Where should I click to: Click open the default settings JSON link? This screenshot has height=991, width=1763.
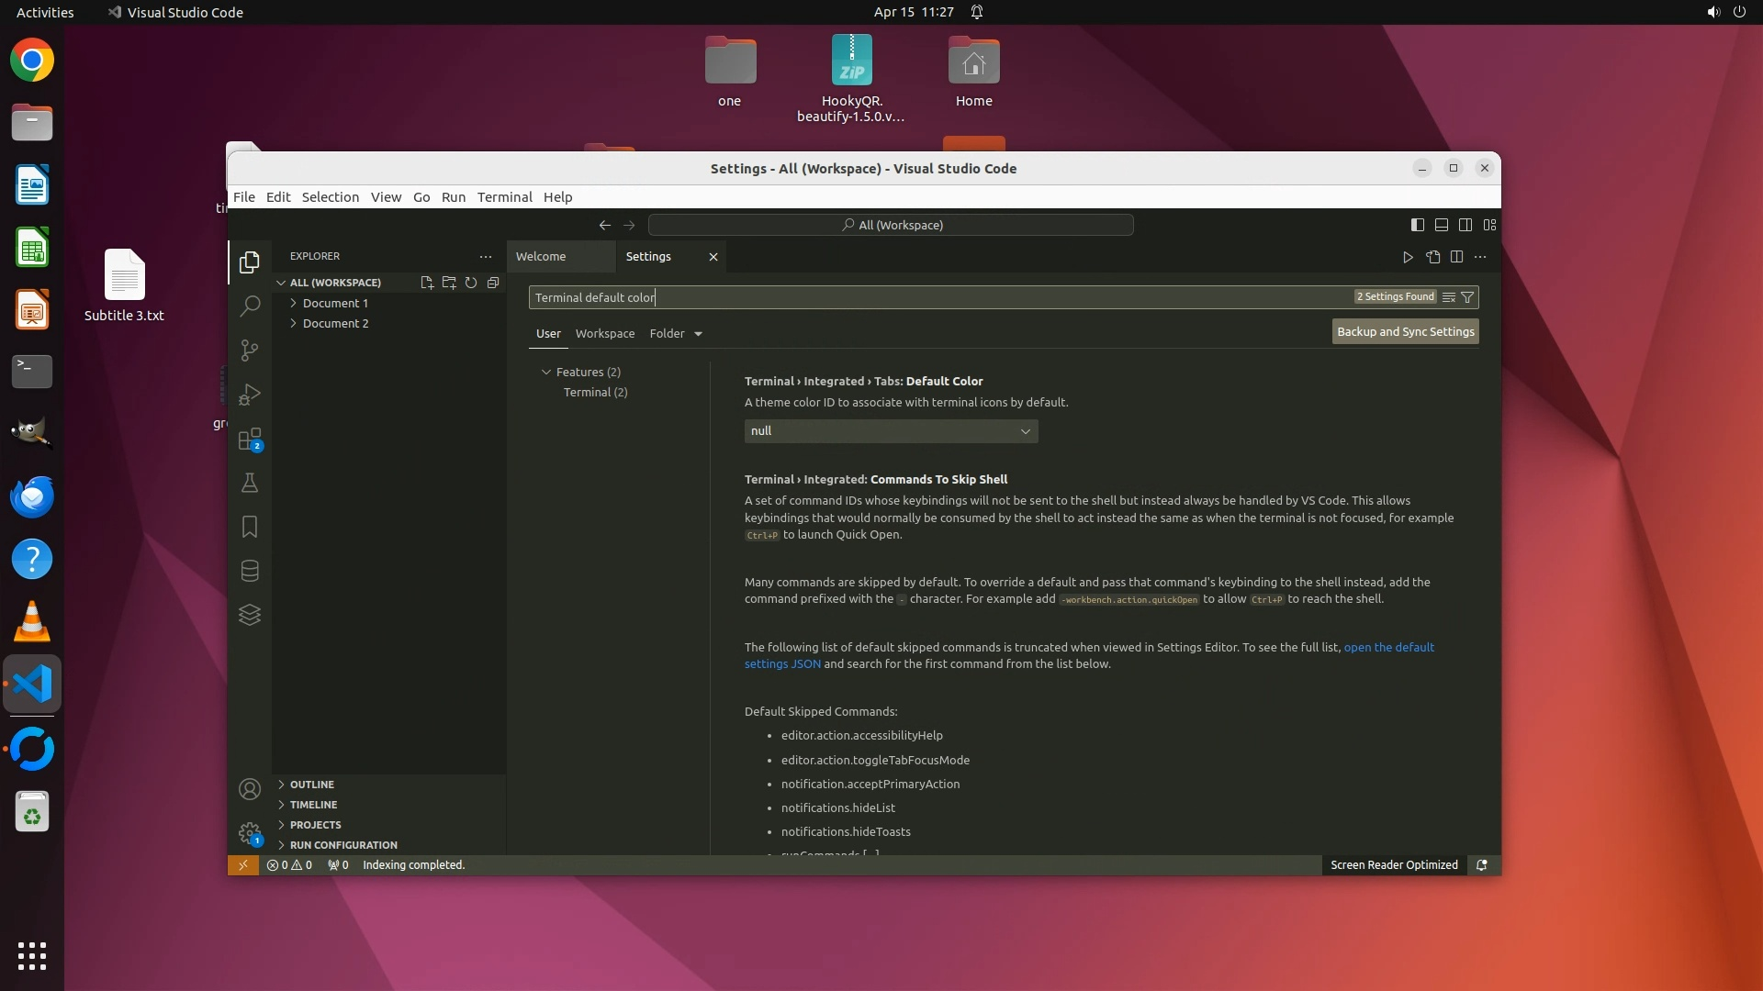coord(1387,648)
